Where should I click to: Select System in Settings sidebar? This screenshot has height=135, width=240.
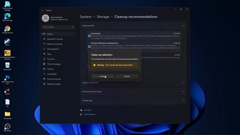(58, 34)
